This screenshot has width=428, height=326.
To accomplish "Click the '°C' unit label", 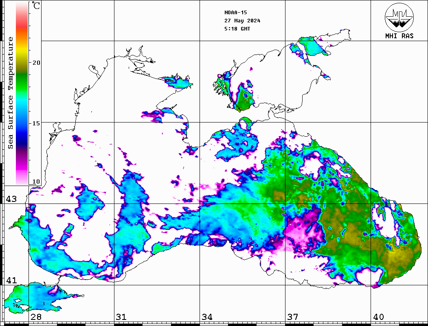I will coord(36,5).
